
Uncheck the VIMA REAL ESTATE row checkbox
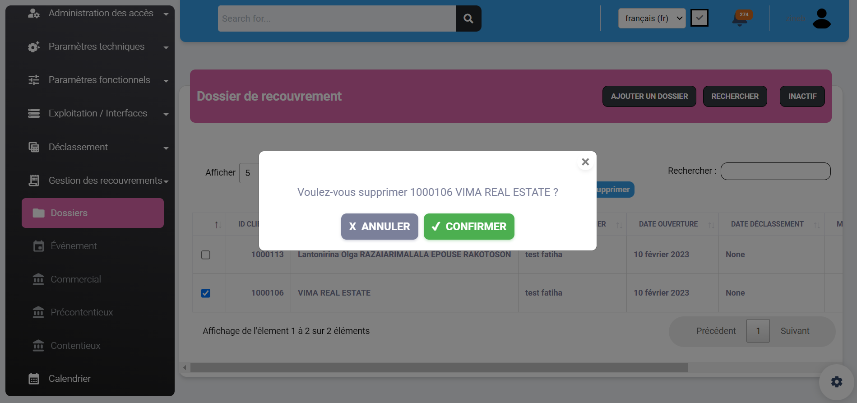[x=206, y=293]
